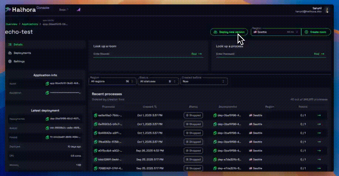Copy deployment ID in bbb12691 row
Viewport: 339px width, 176px height.
(215, 160)
